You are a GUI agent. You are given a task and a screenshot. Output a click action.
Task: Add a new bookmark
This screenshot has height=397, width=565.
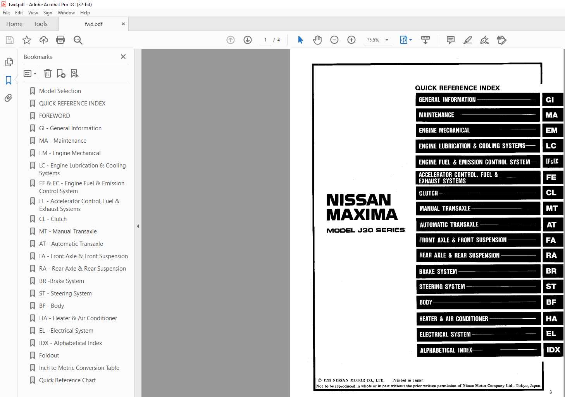click(61, 73)
